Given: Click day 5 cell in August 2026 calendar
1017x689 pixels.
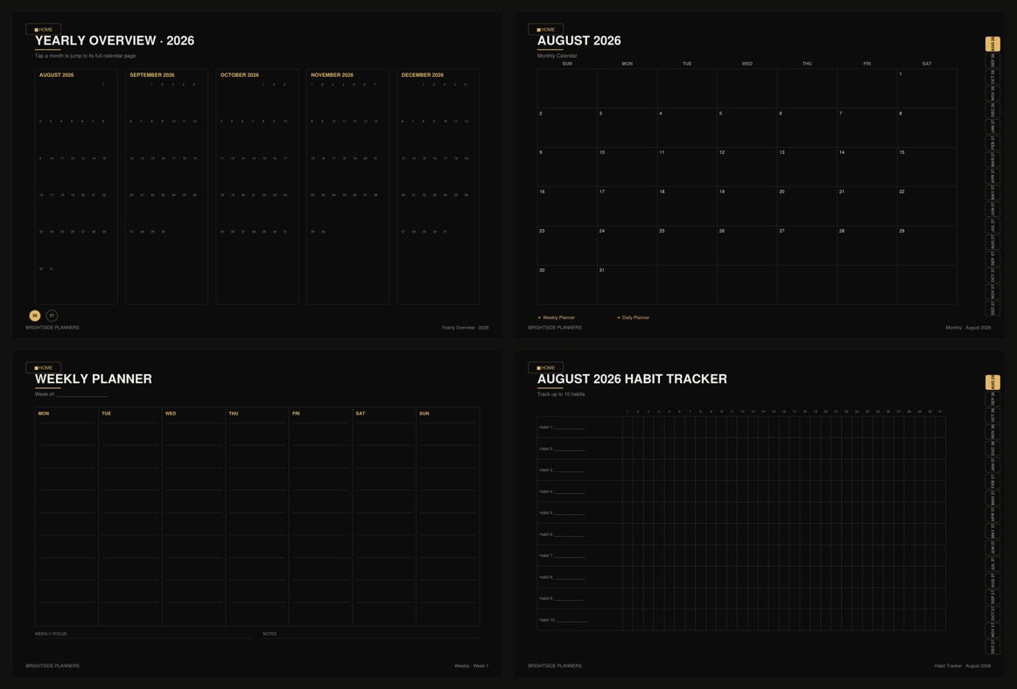Looking at the screenshot, I should 747,128.
